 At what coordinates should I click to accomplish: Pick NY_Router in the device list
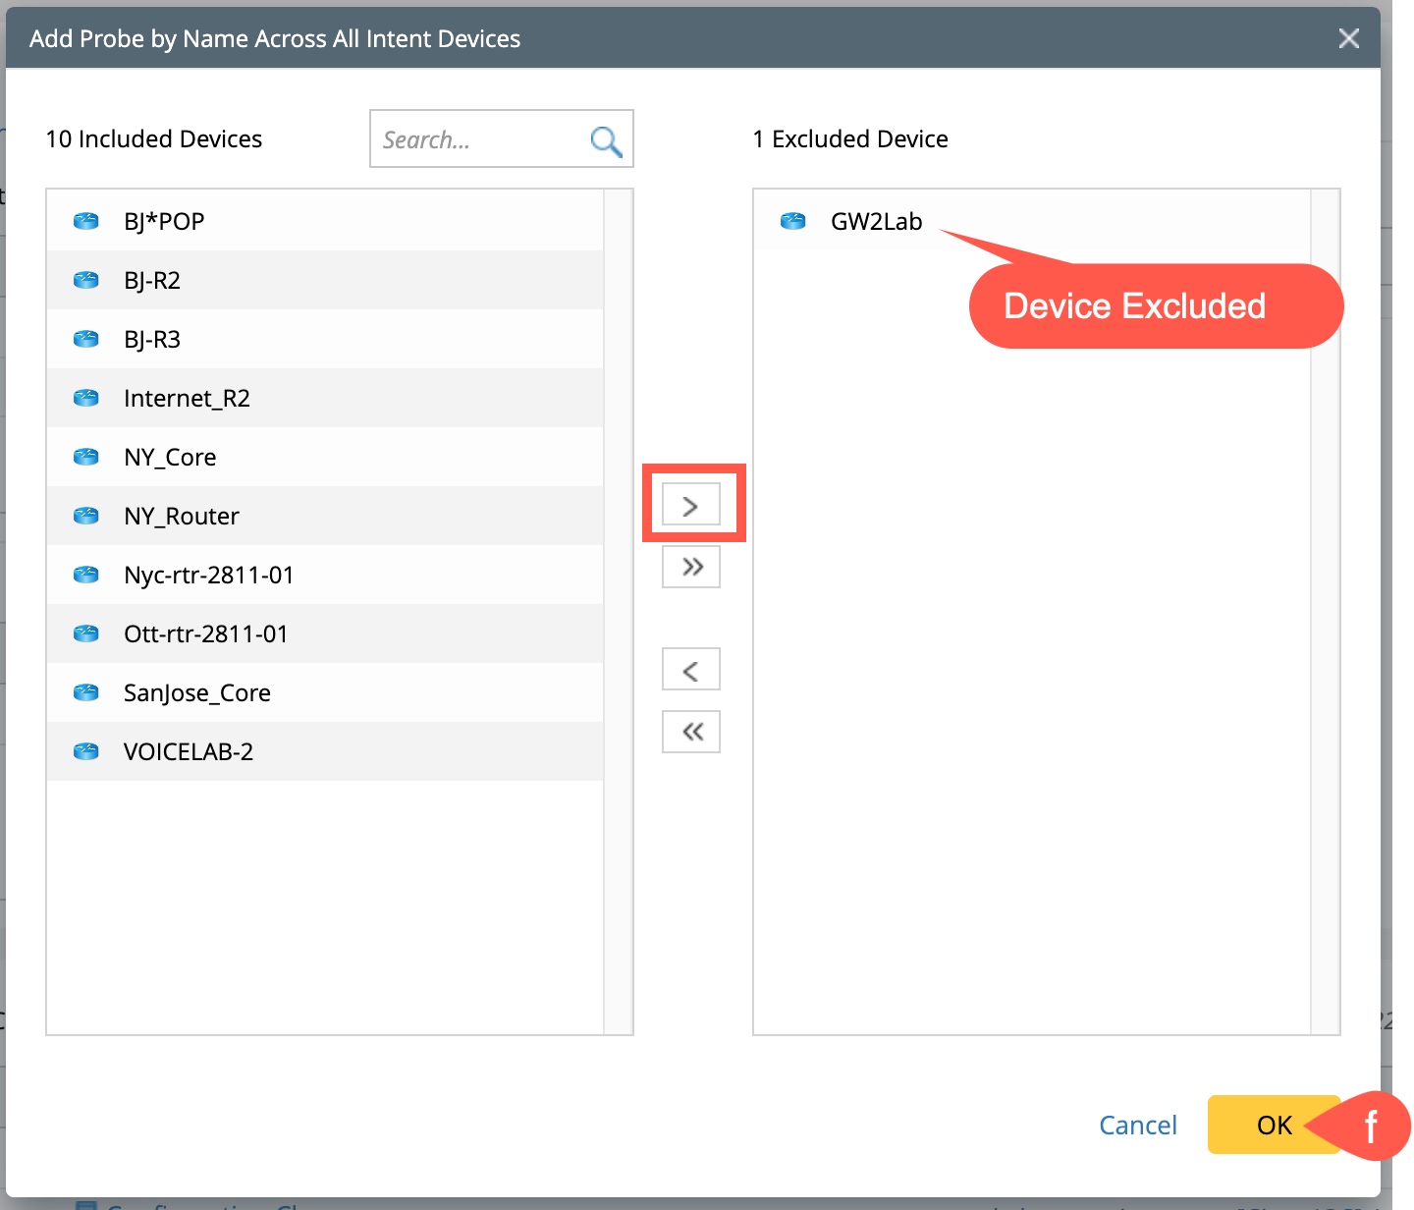[x=182, y=517]
